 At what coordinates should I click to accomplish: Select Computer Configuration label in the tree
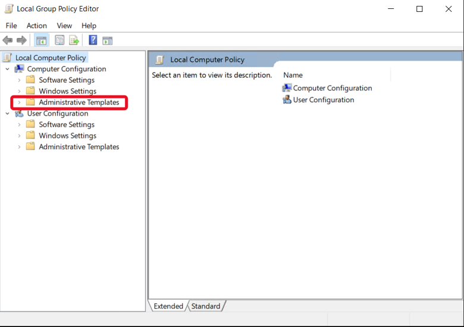[x=67, y=69]
